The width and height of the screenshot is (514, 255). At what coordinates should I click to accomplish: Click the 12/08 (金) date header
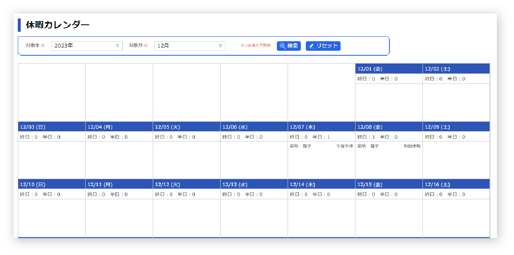tap(389, 127)
